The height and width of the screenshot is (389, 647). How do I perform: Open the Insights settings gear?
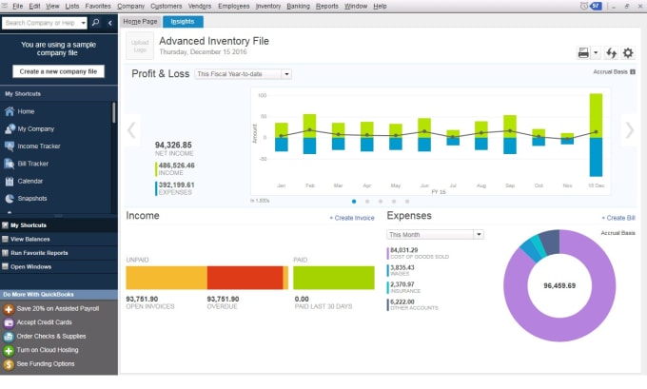(628, 53)
